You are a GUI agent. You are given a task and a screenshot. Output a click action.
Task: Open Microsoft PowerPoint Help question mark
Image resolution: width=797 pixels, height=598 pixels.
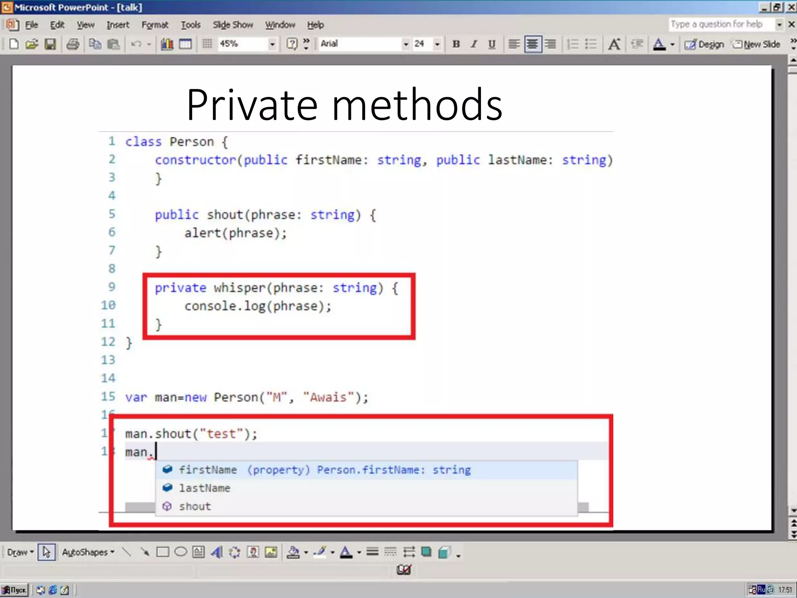(x=291, y=44)
